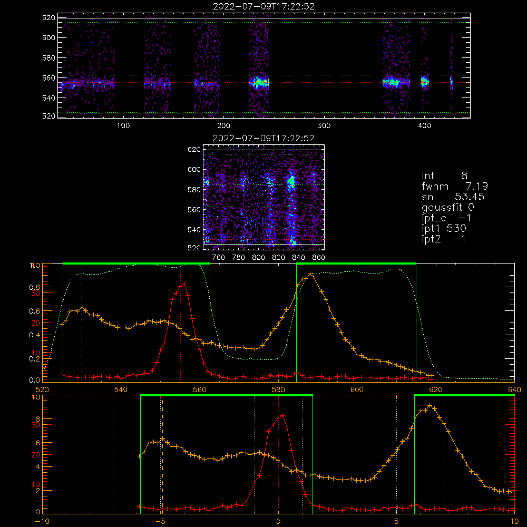
Task: Click the '580' x-axis label below the profile plot
Action: [x=278, y=389]
